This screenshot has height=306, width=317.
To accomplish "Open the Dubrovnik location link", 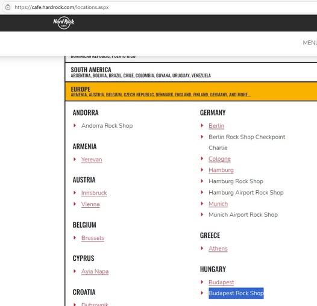I will (x=95, y=304).
